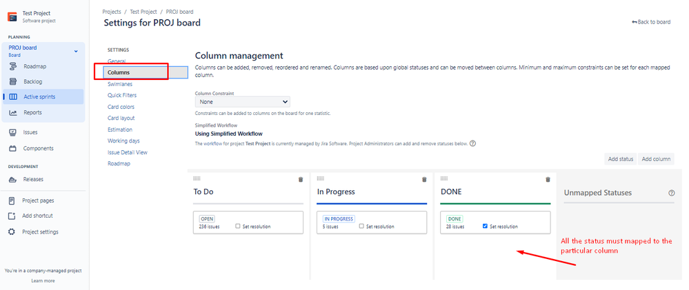Click the Backlog icon in sidebar

13,81
